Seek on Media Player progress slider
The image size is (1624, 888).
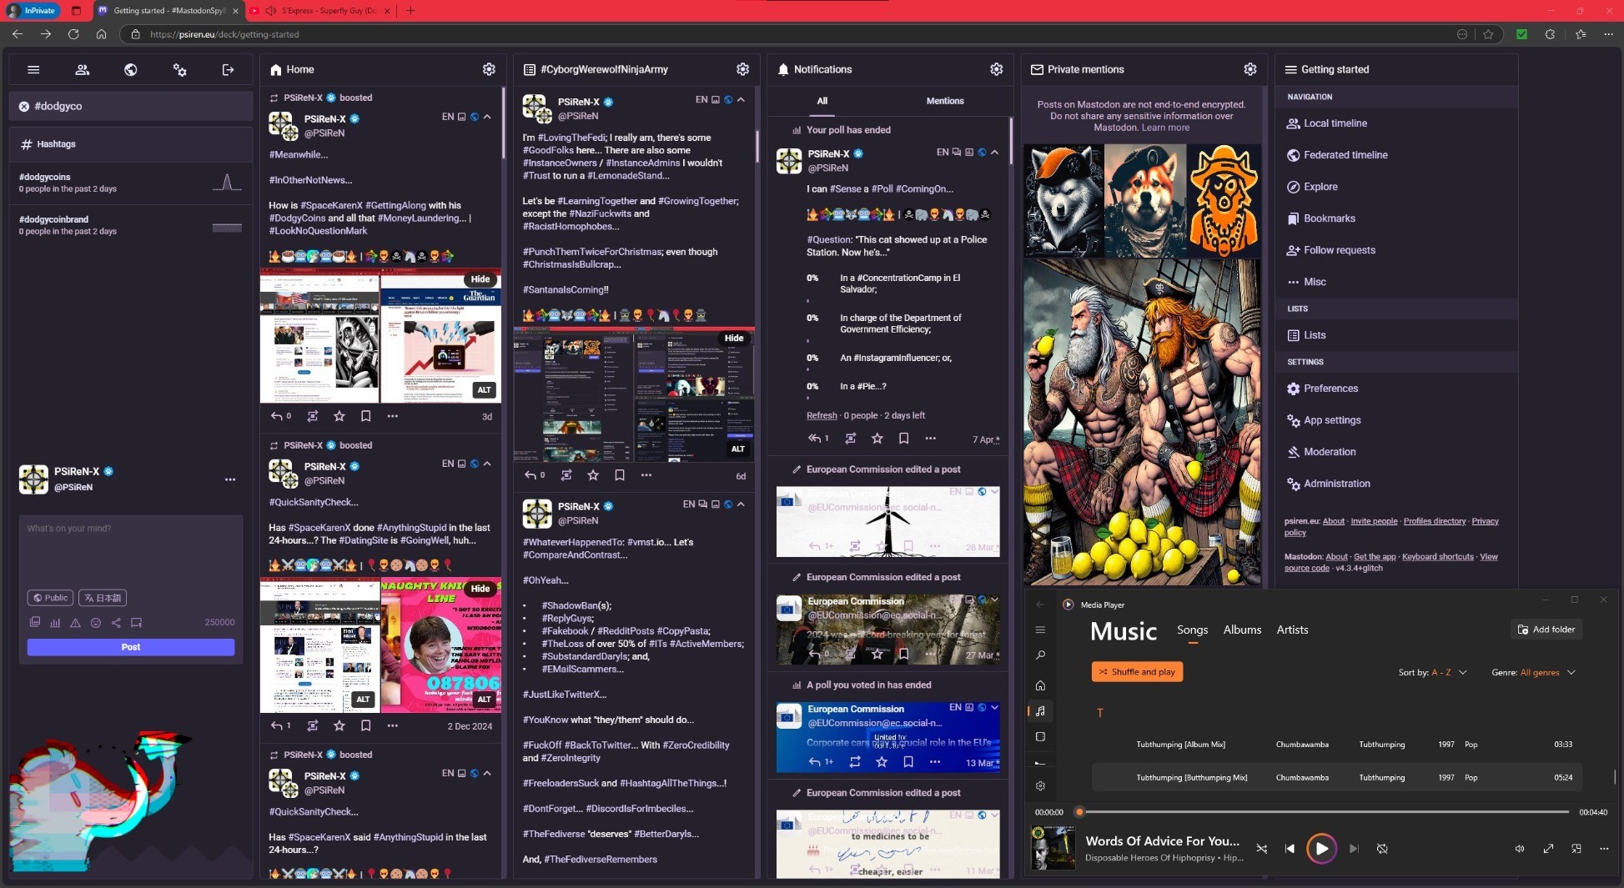point(1324,812)
